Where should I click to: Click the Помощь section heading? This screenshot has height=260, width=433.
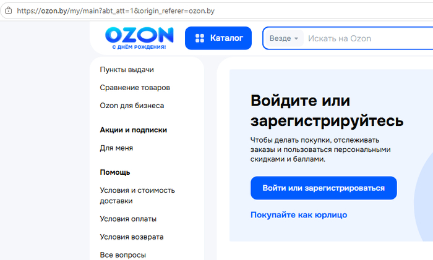[115, 172]
